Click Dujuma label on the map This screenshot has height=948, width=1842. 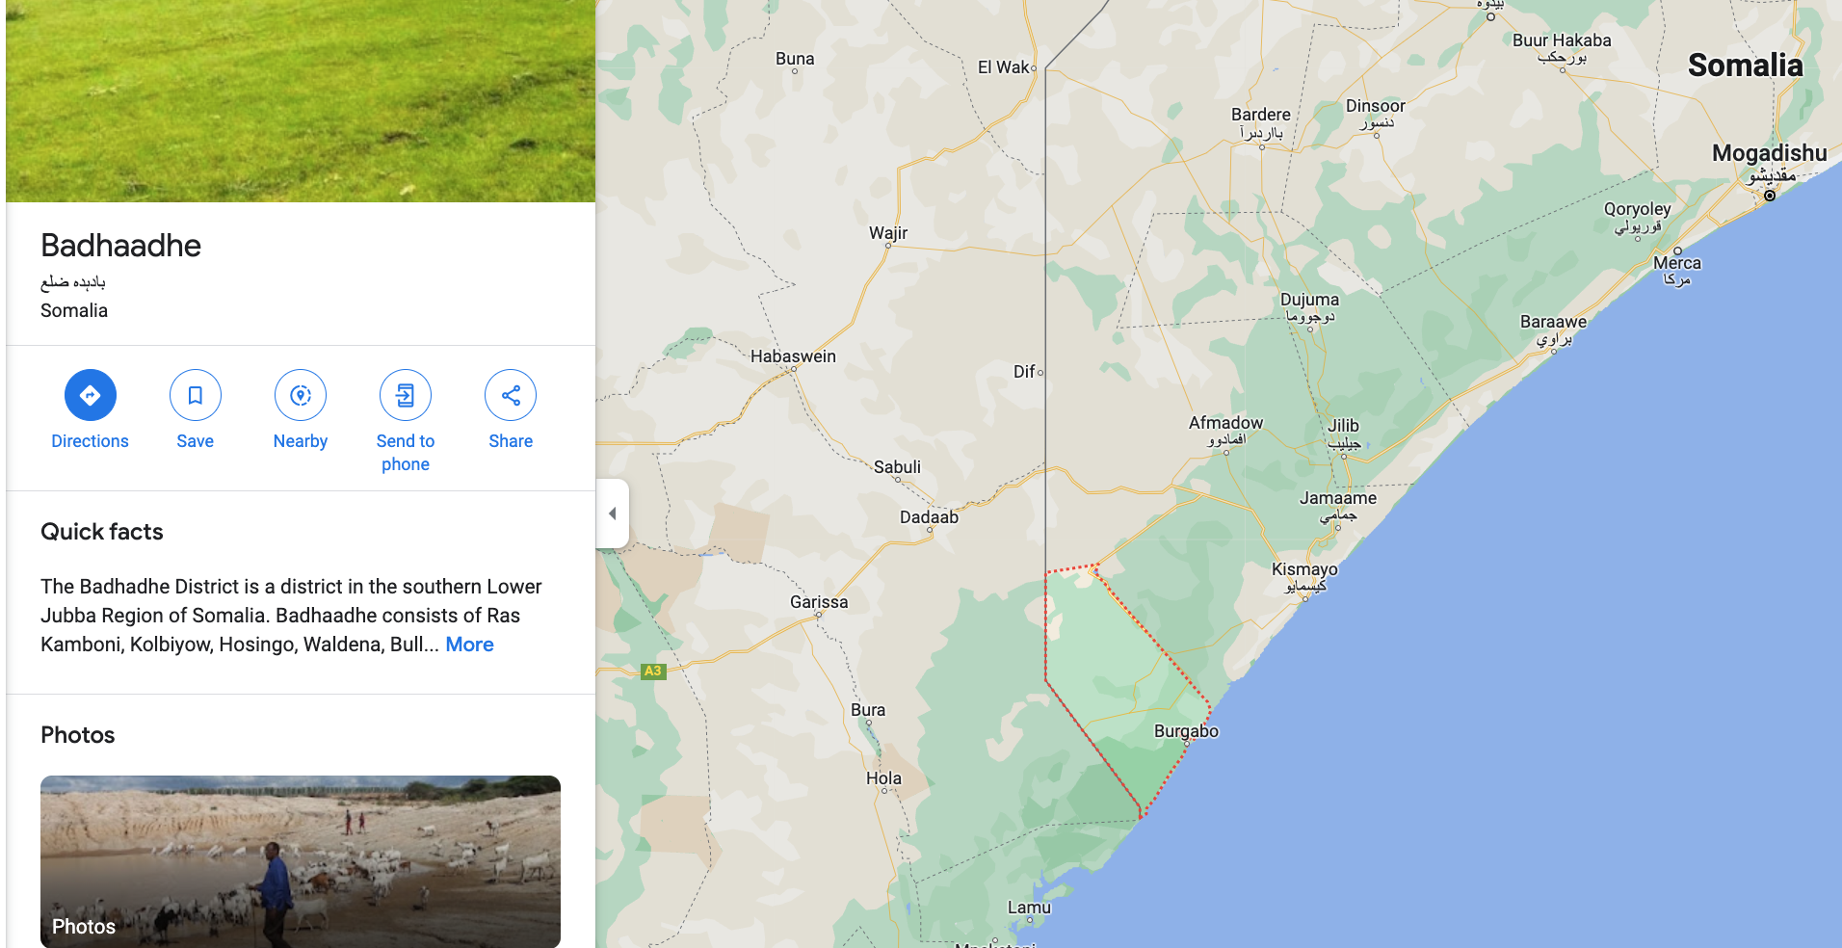tap(1309, 300)
